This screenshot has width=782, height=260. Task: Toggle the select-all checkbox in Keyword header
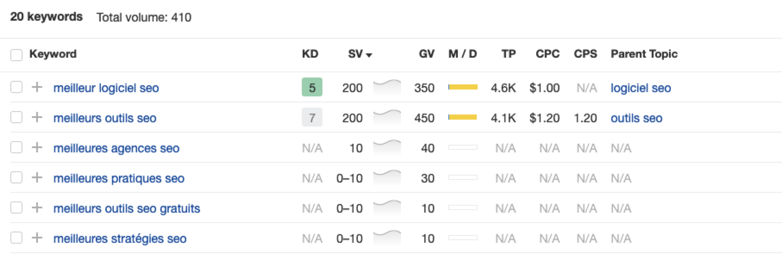click(x=16, y=55)
